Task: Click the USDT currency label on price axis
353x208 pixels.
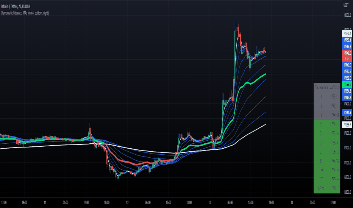Action: click(346, 5)
